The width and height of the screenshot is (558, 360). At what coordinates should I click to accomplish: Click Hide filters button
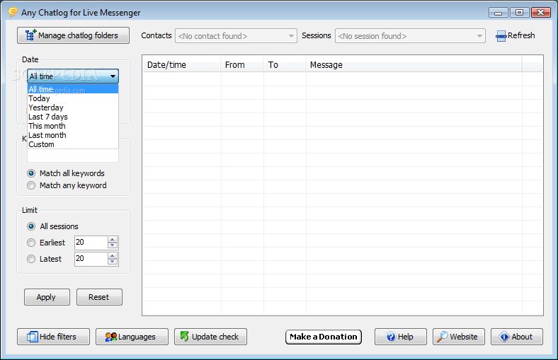(x=53, y=337)
